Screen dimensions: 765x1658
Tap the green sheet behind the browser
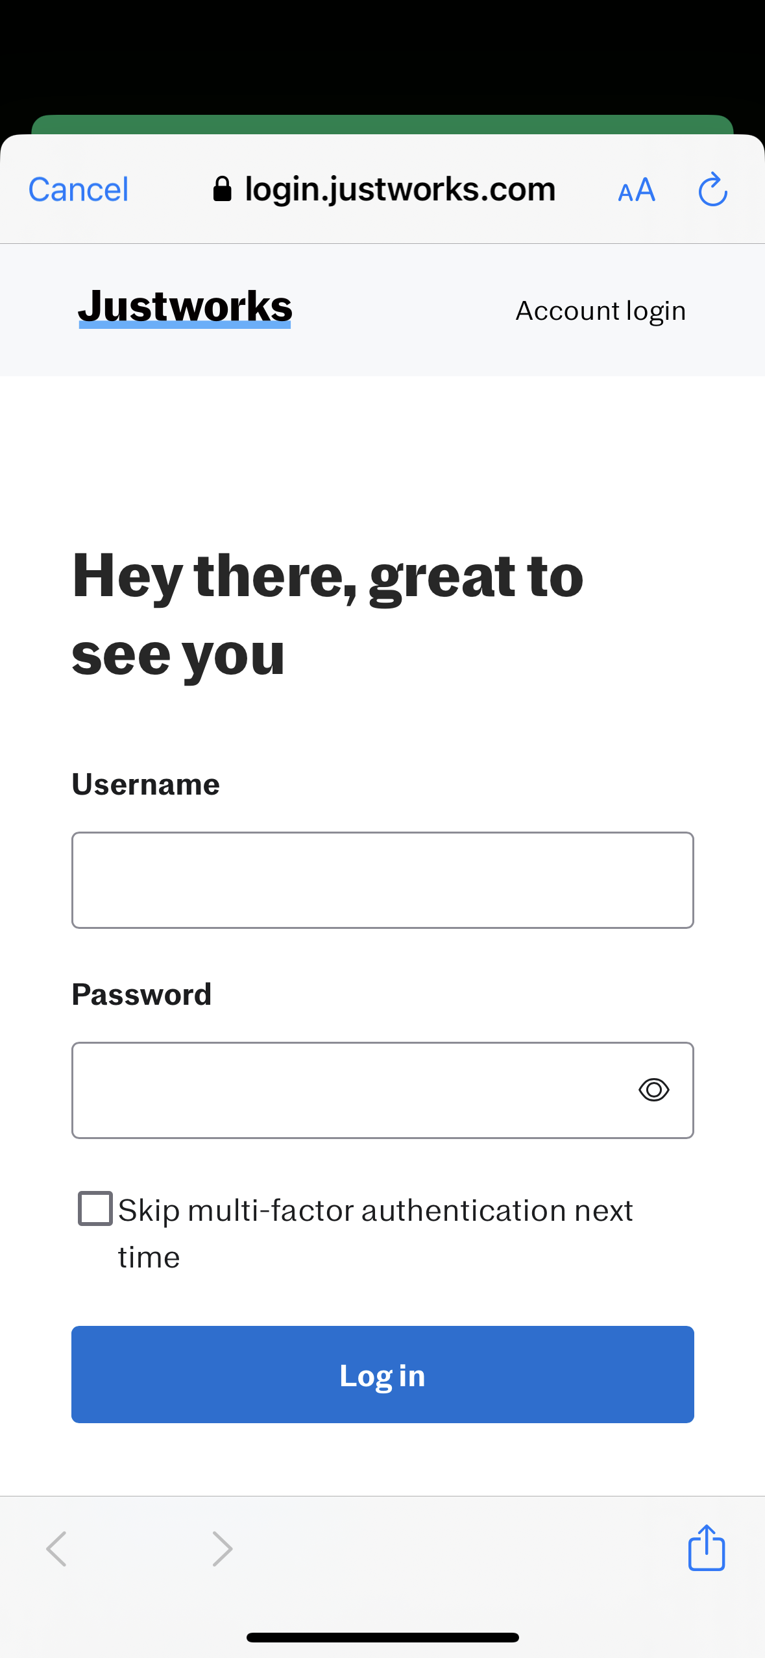pos(383,124)
